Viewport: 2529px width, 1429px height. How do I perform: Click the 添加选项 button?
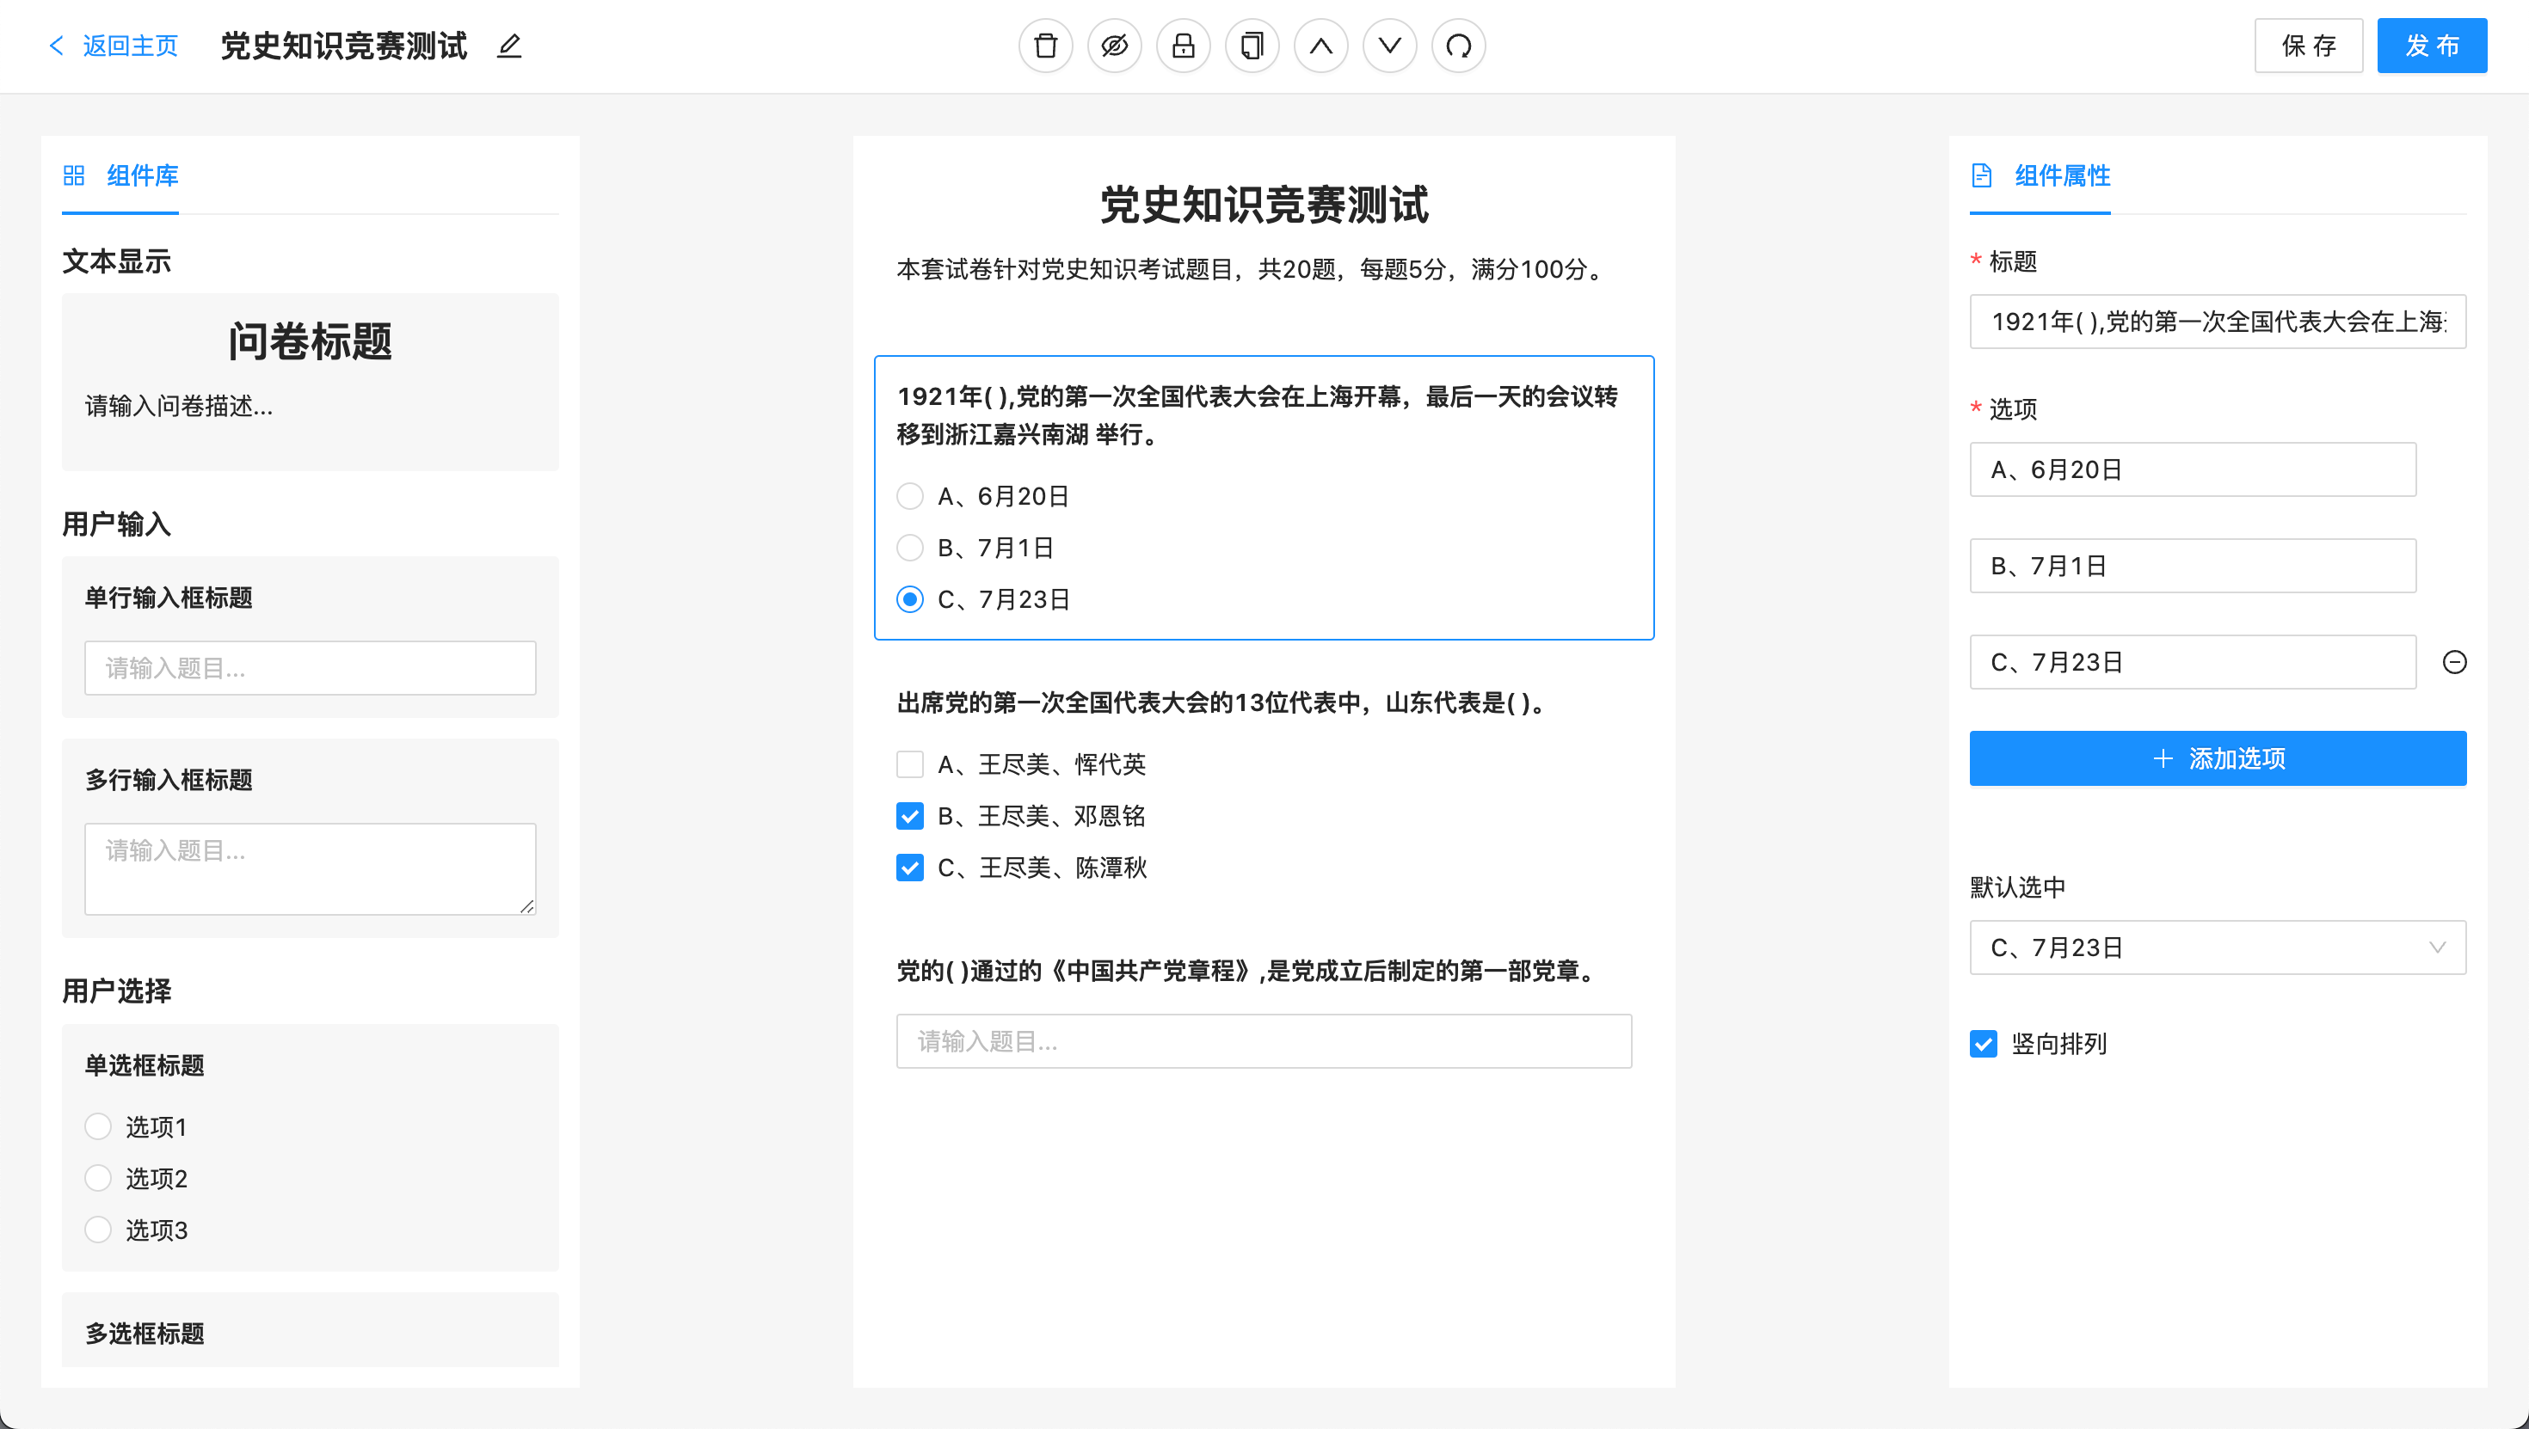(2217, 758)
